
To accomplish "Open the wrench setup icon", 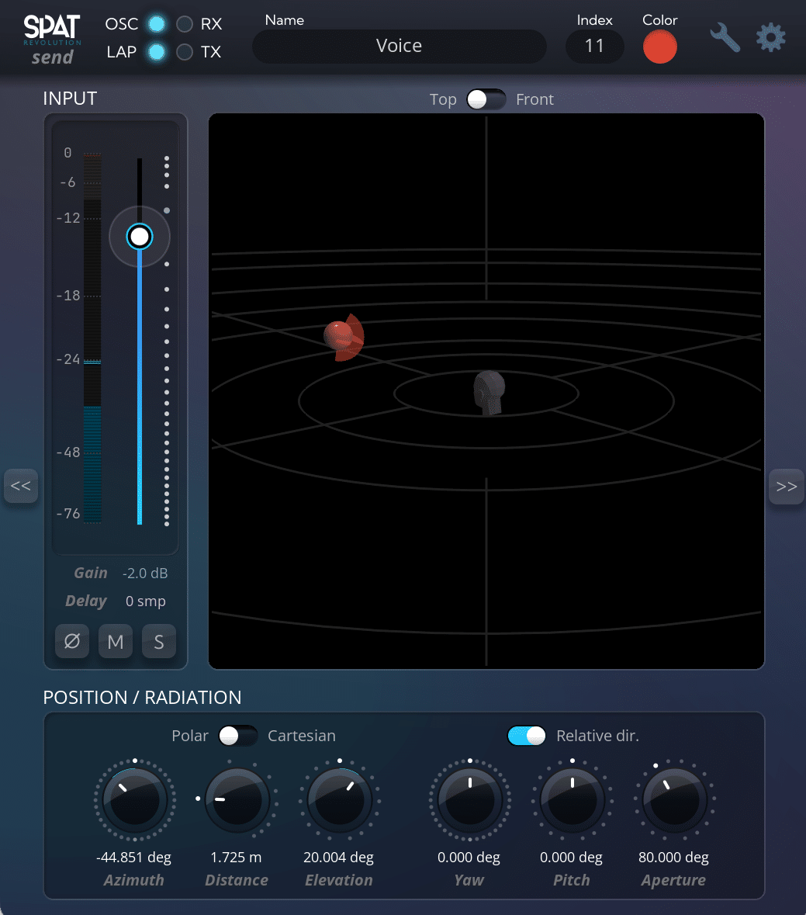I will click(x=725, y=38).
